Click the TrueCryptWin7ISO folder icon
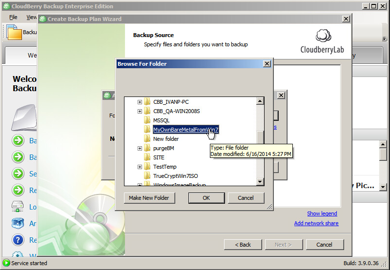 (147, 176)
